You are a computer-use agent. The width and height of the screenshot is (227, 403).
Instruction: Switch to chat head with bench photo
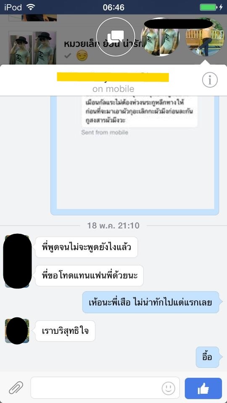(x=205, y=37)
